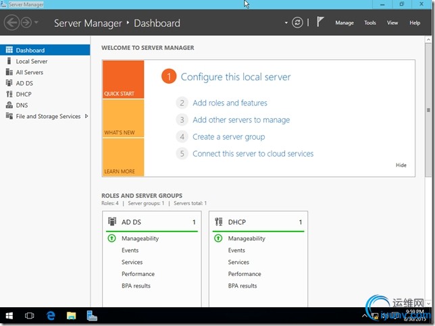Screen dimensions: 435x326
Task: Select the WHAT'S NEW tile
Action: [x=123, y=118]
